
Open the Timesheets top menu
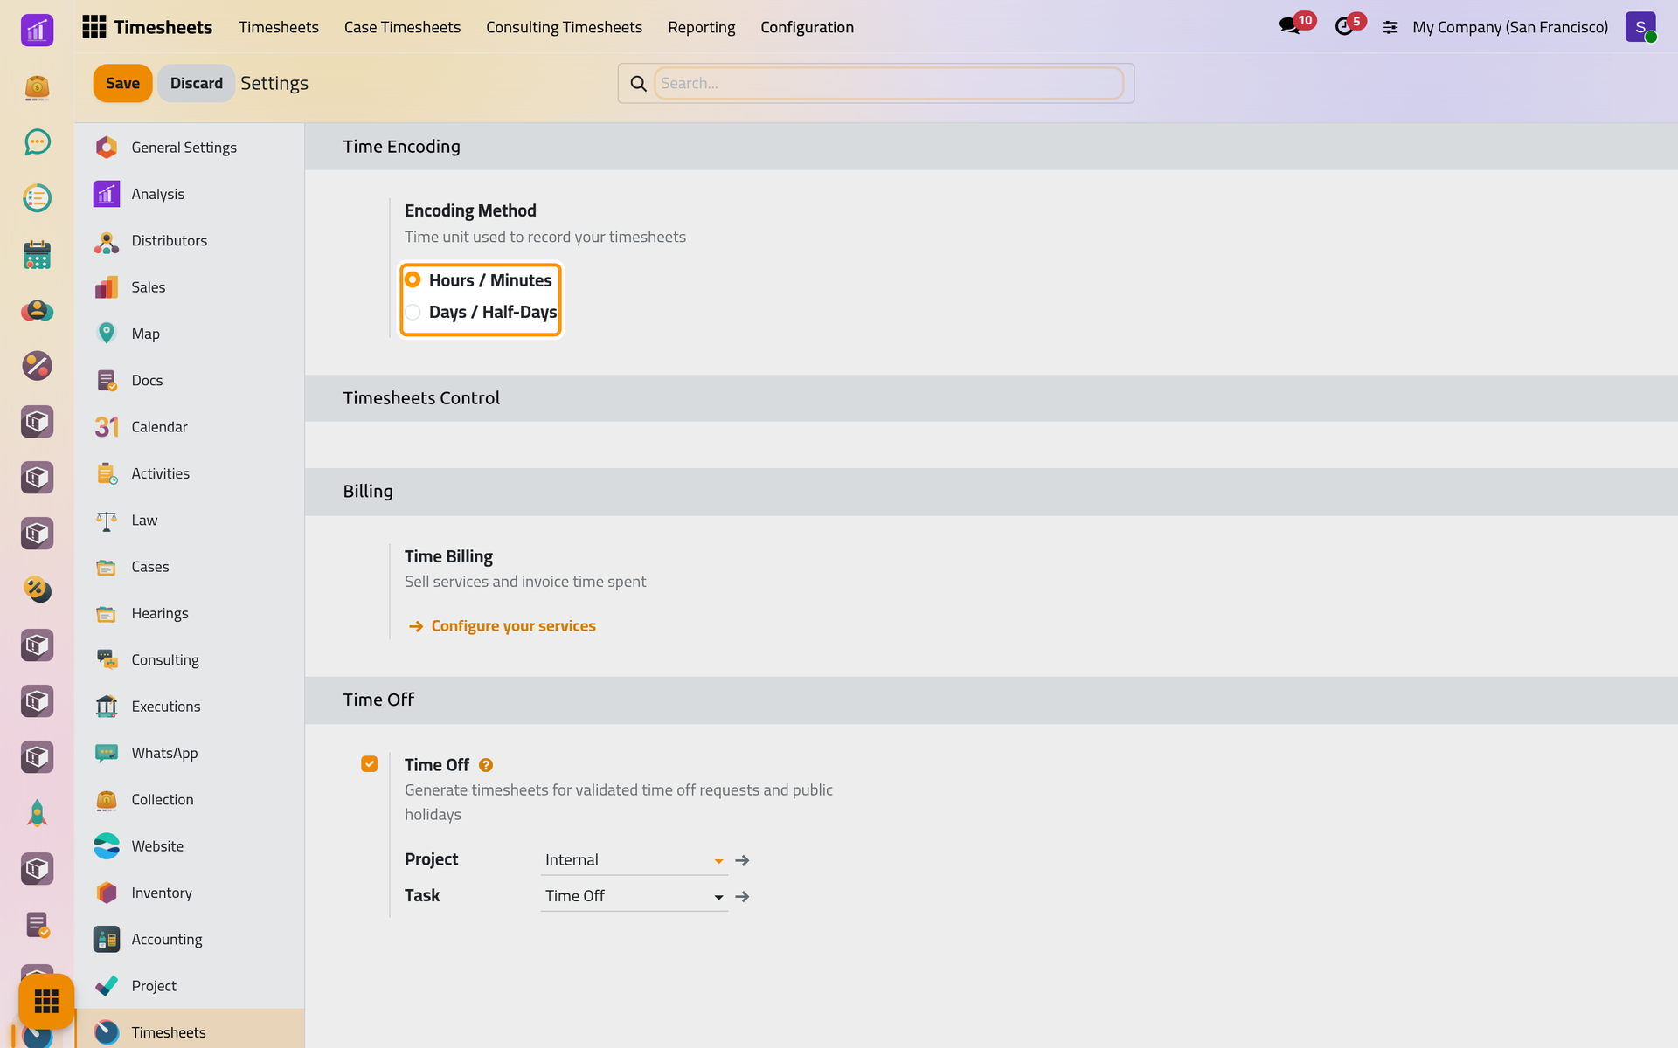(x=279, y=27)
